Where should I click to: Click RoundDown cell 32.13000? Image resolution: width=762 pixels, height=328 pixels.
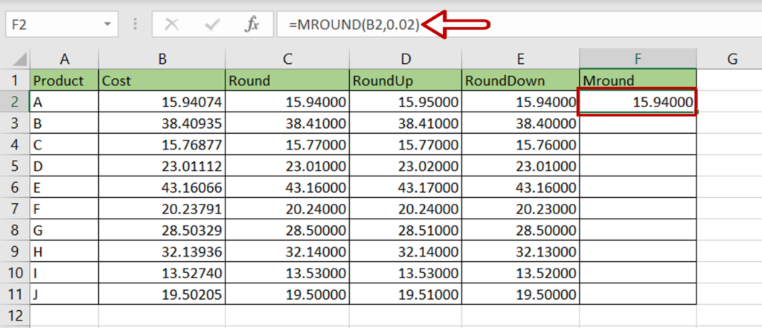click(520, 251)
